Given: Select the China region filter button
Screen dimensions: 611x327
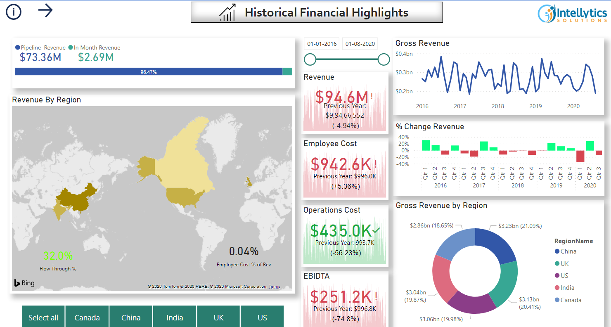Looking at the screenshot, I should point(131,317).
